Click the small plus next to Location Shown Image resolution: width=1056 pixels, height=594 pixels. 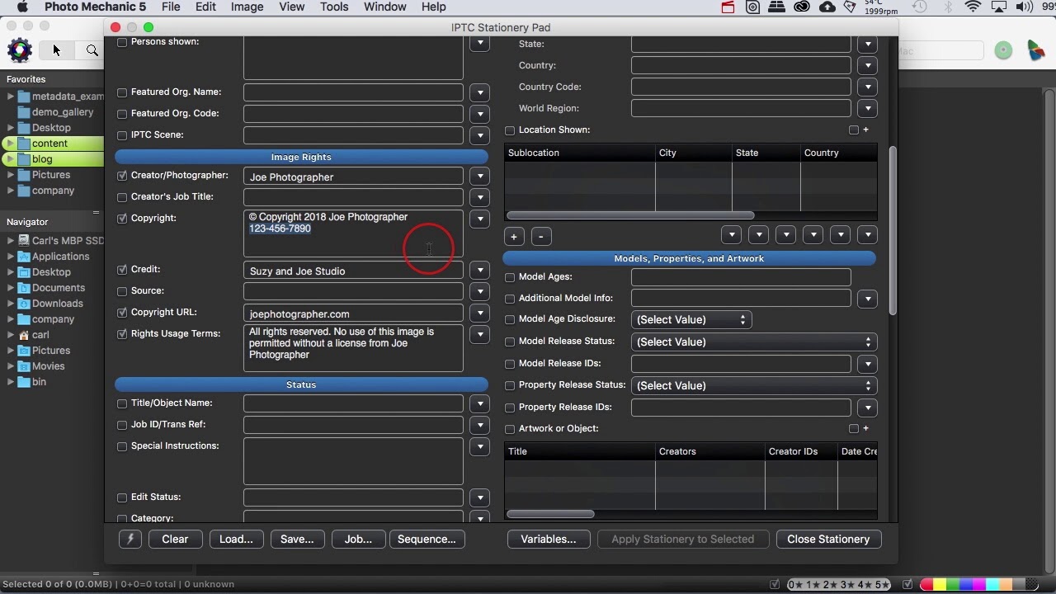[865, 130]
